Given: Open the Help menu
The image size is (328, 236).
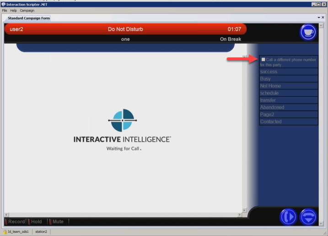Looking at the screenshot, I should [x=14, y=11].
